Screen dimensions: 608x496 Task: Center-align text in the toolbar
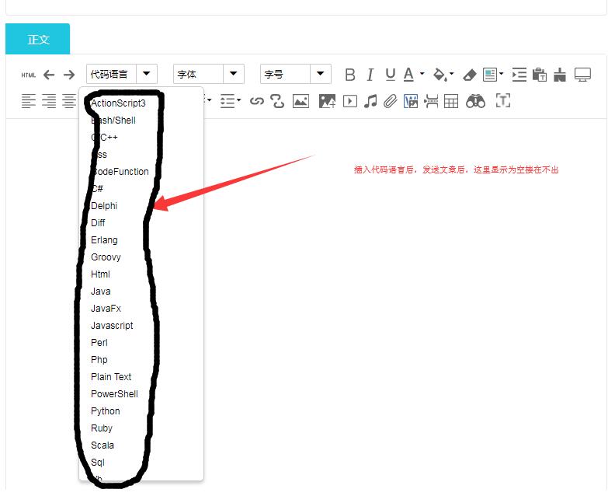pyautogui.click(x=69, y=101)
